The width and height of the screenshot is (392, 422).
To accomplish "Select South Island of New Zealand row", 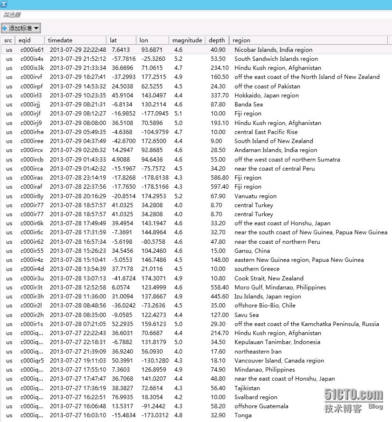I will pyautogui.click(x=196, y=141).
